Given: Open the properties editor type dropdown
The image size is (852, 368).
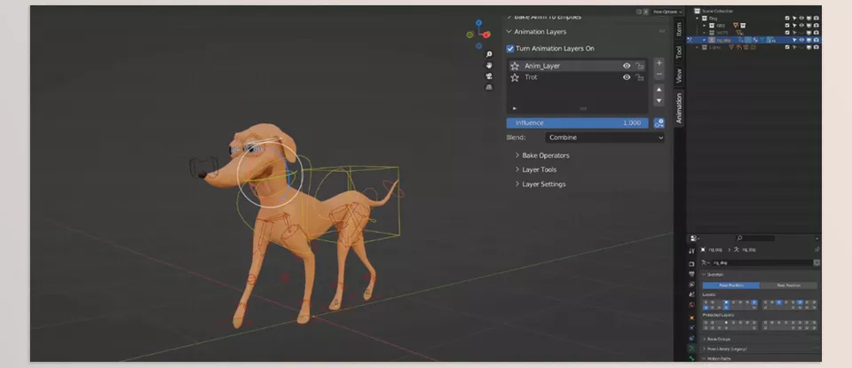Looking at the screenshot, I should [694, 239].
